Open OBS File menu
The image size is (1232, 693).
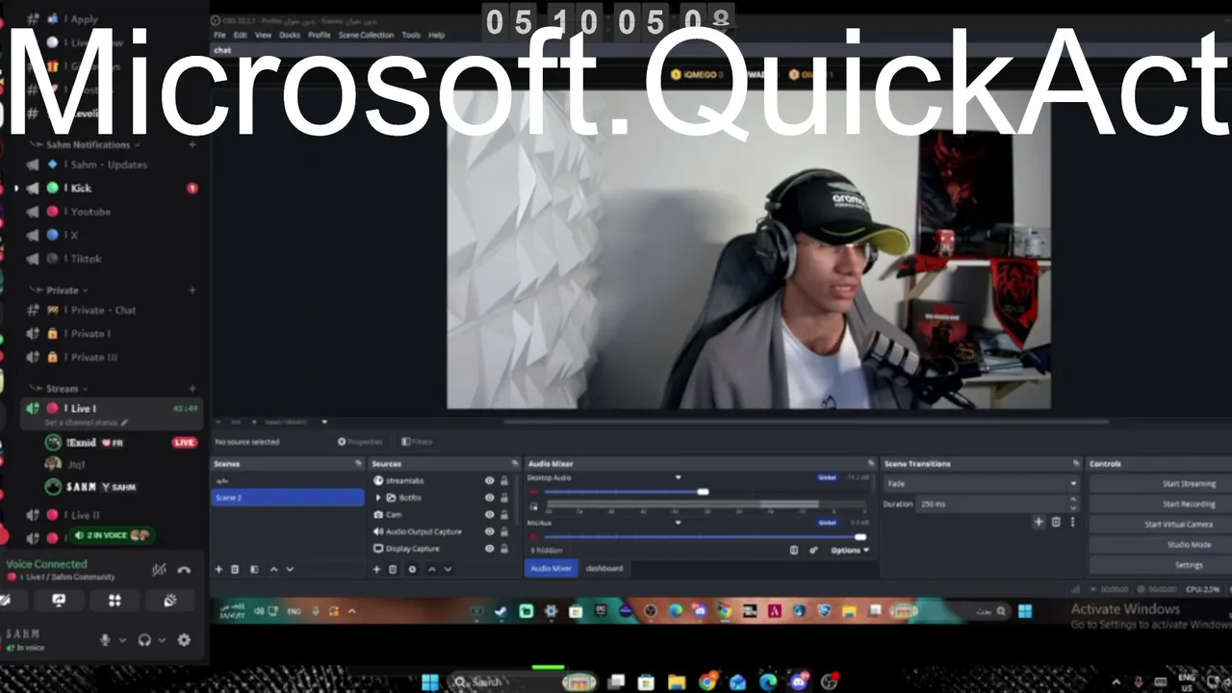coord(219,35)
